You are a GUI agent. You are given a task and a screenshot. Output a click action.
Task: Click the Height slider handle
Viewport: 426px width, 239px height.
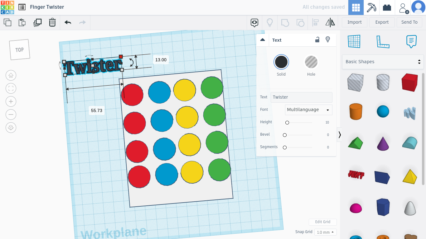pos(287,123)
